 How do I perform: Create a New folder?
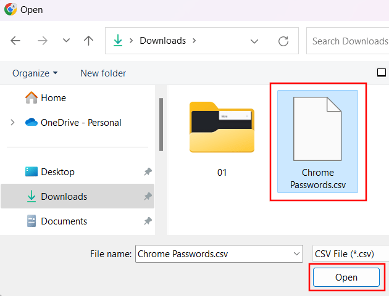click(103, 73)
